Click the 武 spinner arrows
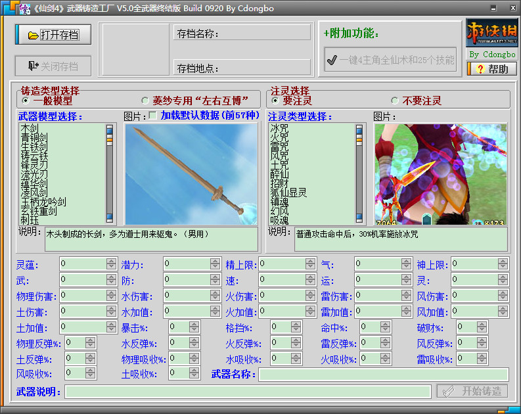The width and height of the screenshot is (521, 414). click(x=112, y=279)
